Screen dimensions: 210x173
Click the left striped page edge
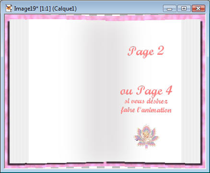click(x=19, y=91)
